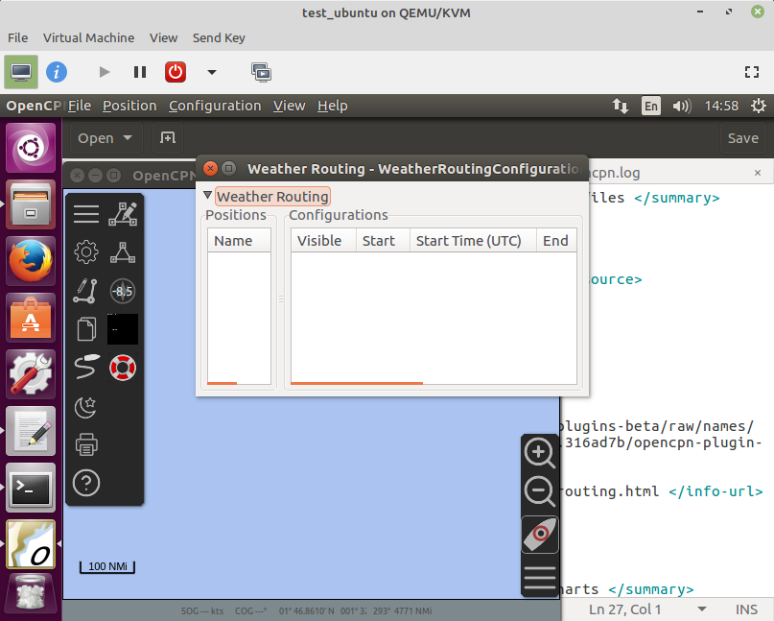Sort by Name column header
This screenshot has height=621, width=774.
pos(239,241)
